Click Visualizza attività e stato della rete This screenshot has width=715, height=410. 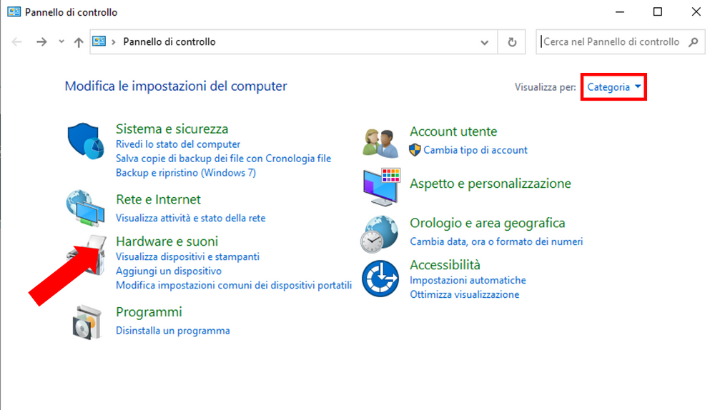coord(191,218)
